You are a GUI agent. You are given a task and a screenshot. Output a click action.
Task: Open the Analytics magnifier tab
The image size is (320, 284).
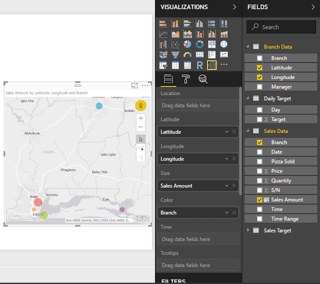pos(203,79)
